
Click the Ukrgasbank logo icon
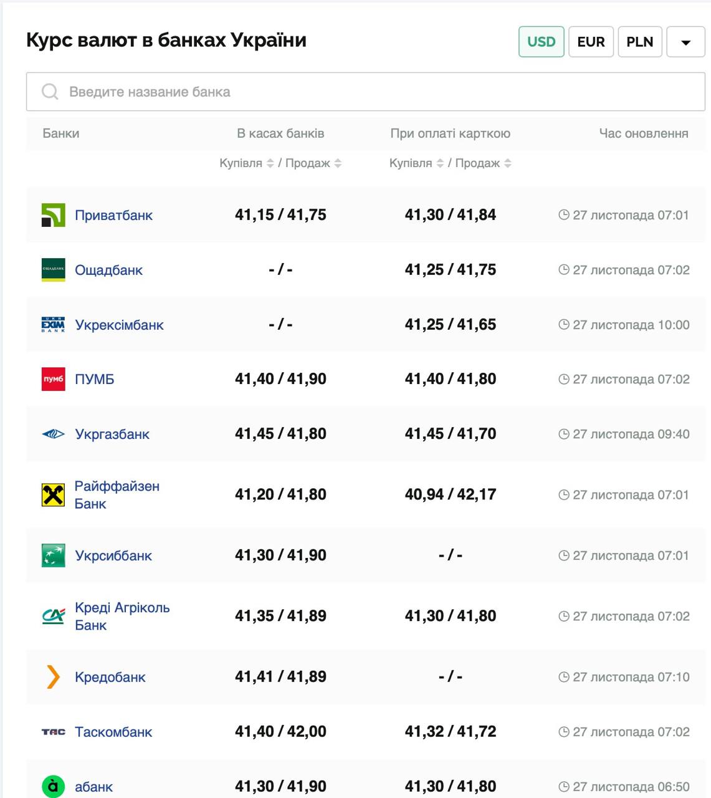(53, 434)
